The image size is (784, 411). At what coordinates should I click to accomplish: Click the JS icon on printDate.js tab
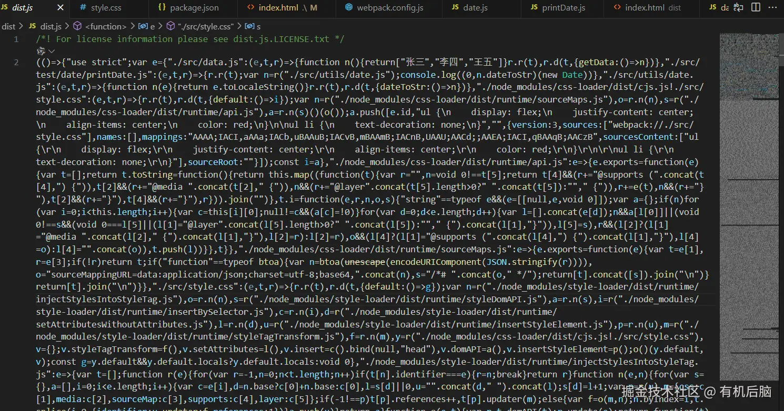(534, 7)
